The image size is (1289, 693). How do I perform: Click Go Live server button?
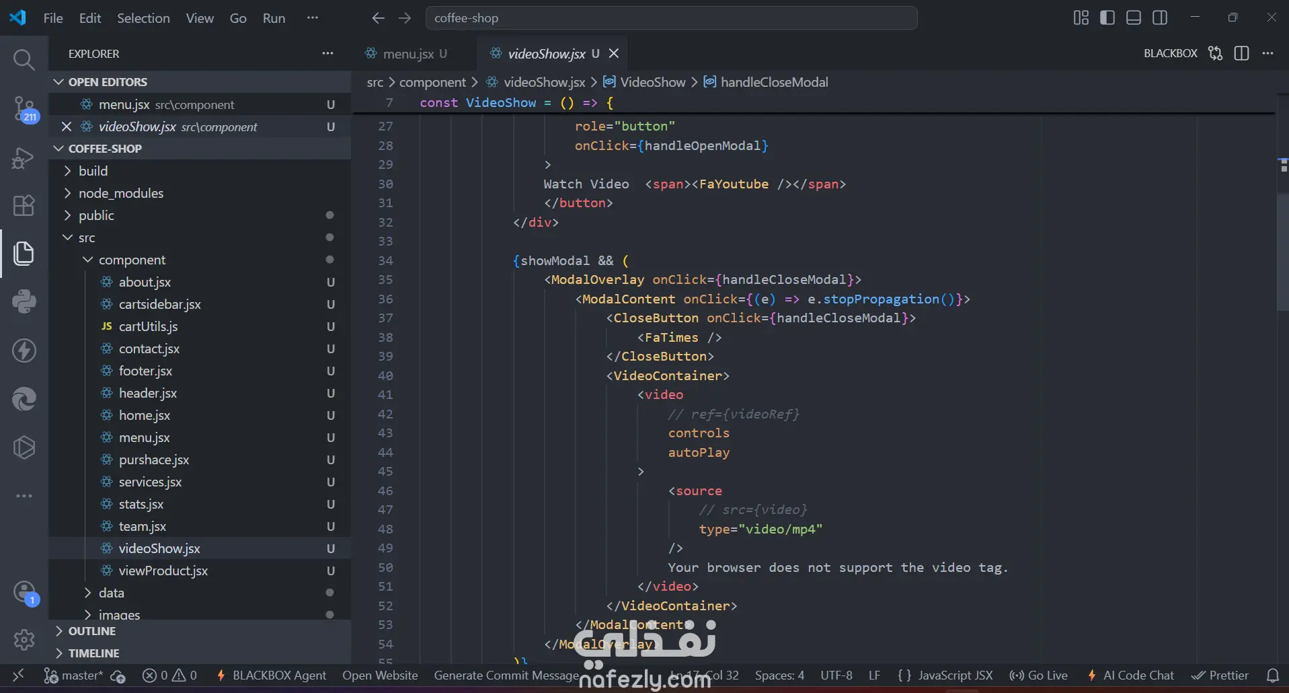click(1038, 675)
